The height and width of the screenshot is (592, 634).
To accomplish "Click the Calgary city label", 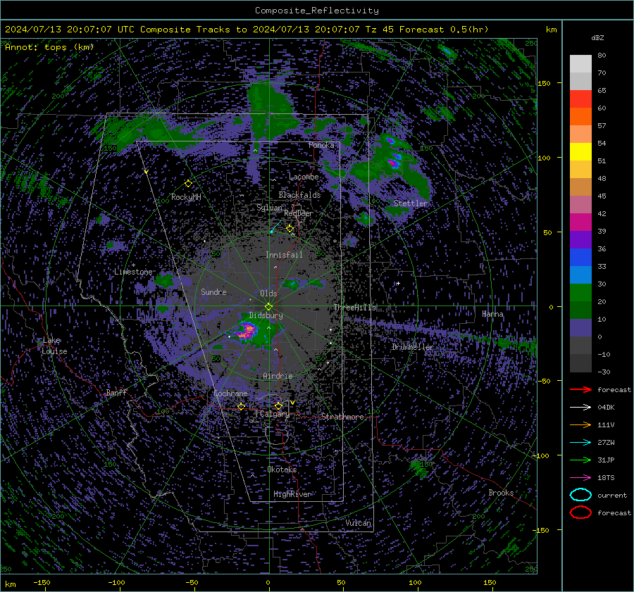I will point(275,414).
